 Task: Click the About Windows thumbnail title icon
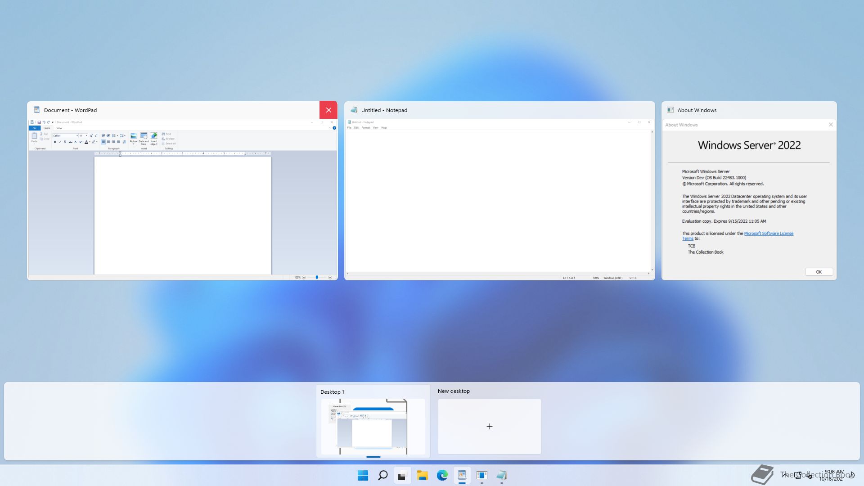pyautogui.click(x=670, y=110)
